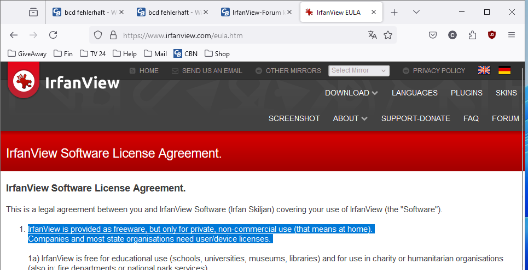Open the PLUGINS menu item

click(466, 93)
